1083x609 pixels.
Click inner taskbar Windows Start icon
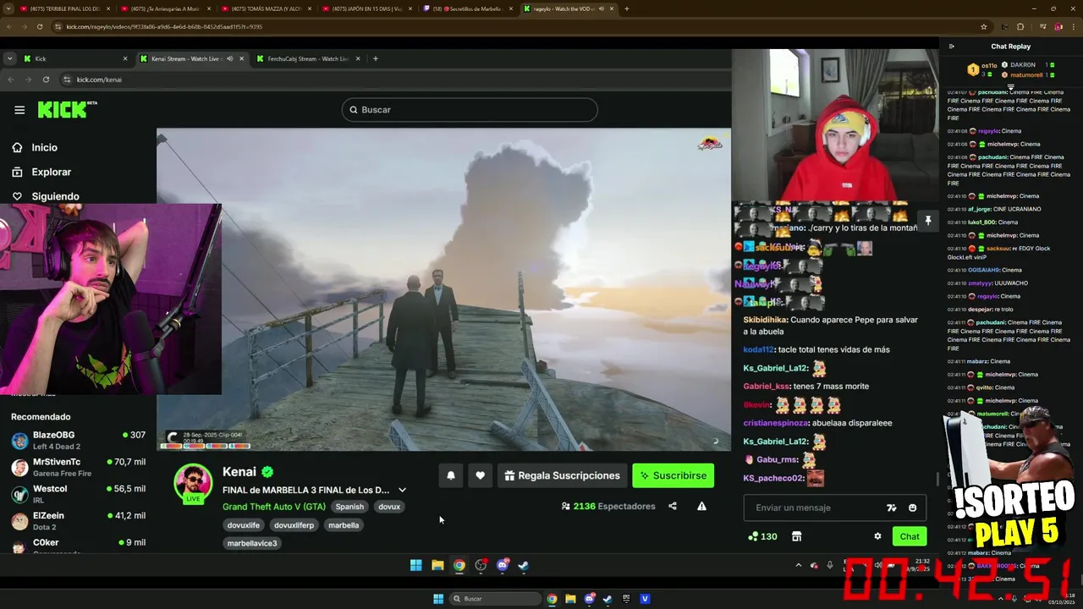pos(415,565)
